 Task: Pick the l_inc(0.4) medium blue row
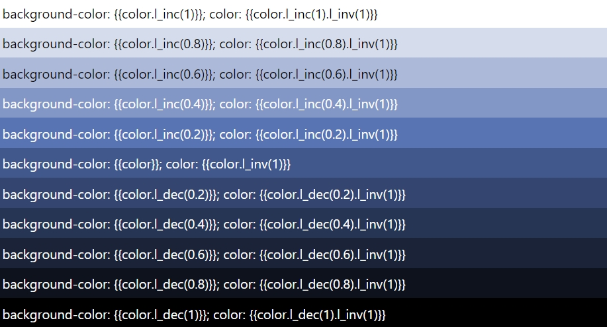coord(303,103)
